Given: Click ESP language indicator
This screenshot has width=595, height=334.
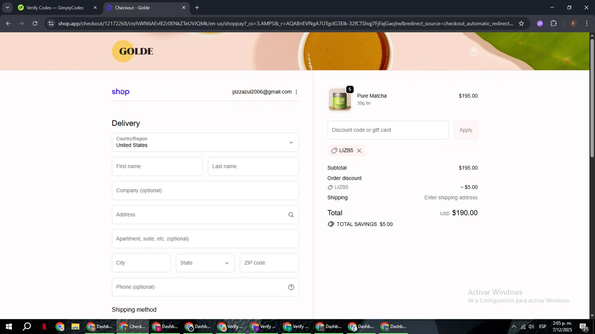Looking at the screenshot, I should tap(543, 327).
